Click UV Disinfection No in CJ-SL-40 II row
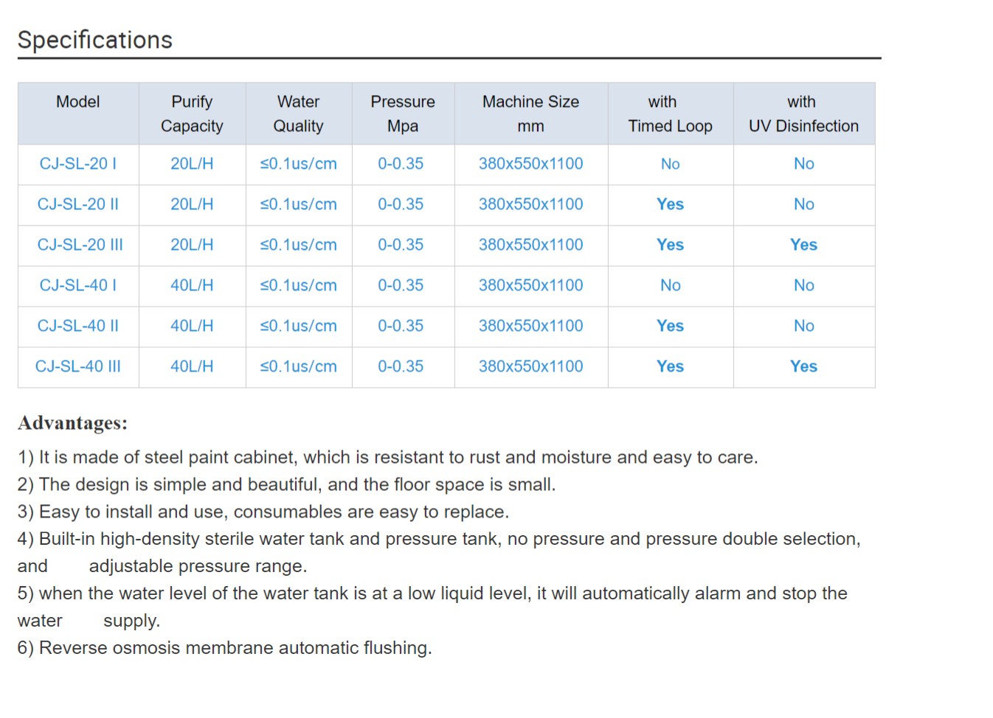 (804, 326)
